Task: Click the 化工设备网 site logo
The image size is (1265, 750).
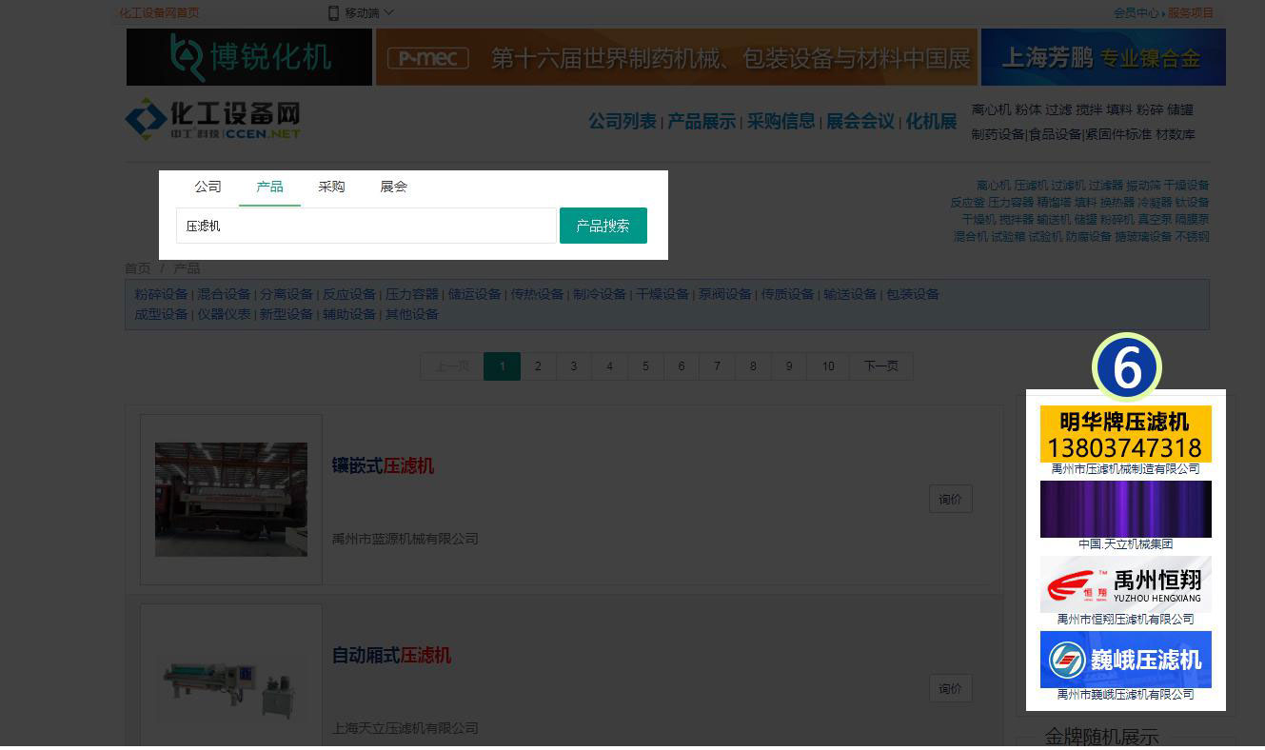Action: coord(213,120)
